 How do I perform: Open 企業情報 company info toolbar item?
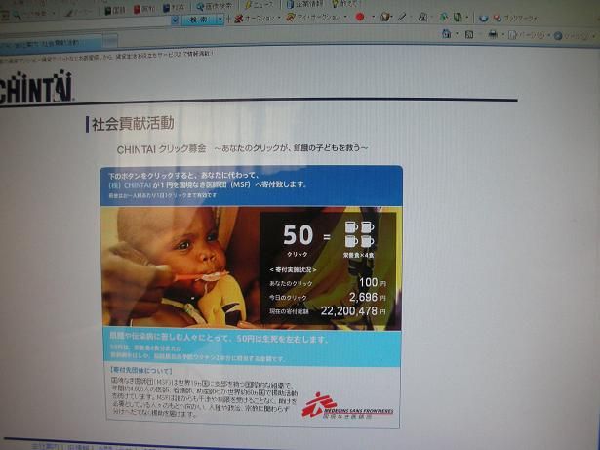305,4
